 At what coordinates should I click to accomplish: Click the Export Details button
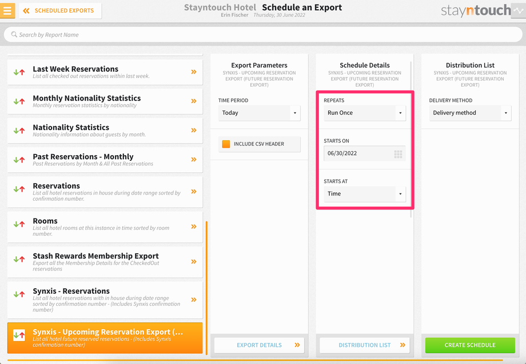pyautogui.click(x=260, y=345)
